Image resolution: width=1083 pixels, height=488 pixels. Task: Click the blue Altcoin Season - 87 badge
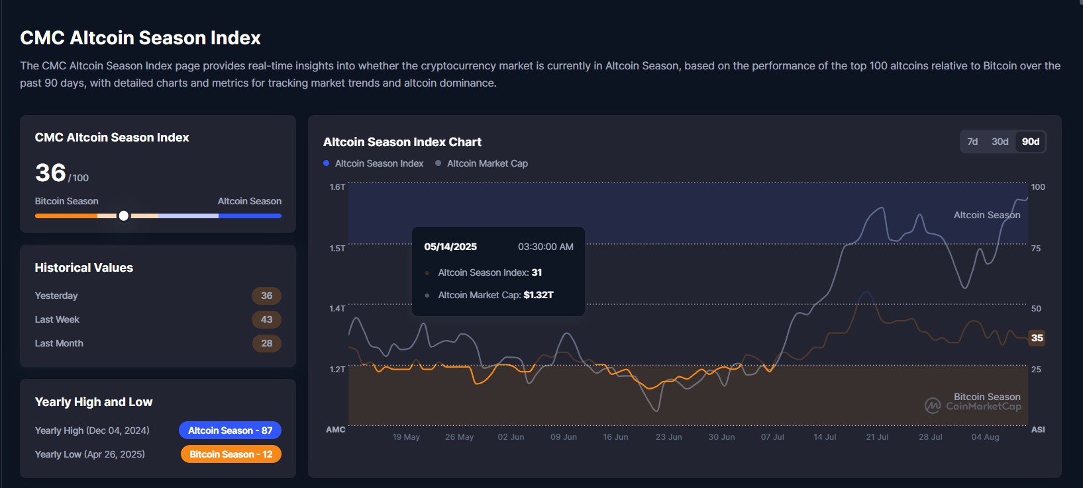point(230,430)
